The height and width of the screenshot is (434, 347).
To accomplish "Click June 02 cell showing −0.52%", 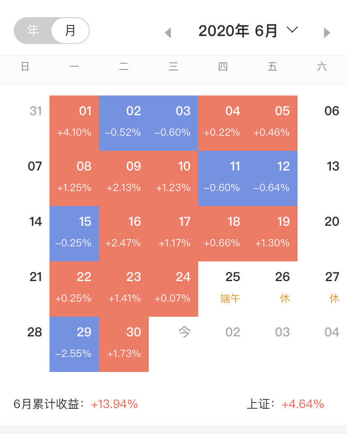I will click(x=124, y=123).
